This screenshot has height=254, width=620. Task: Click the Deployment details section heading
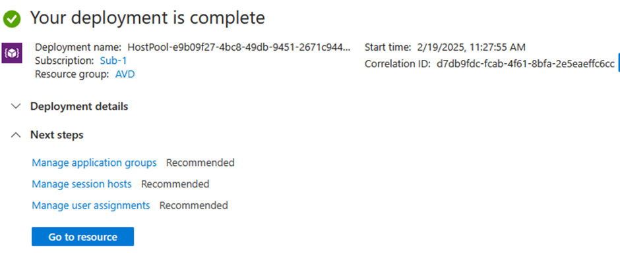click(x=79, y=107)
